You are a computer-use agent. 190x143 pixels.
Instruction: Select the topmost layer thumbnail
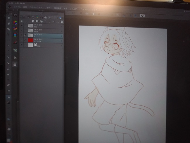coord(30,25)
